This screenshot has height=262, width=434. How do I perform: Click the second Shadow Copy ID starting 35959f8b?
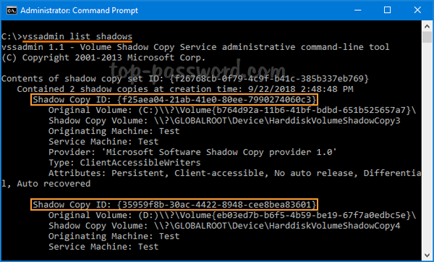[174, 205]
